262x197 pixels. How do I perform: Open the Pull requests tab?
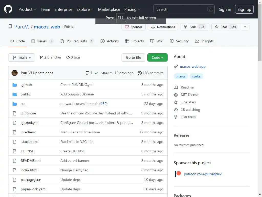[x=77, y=41]
